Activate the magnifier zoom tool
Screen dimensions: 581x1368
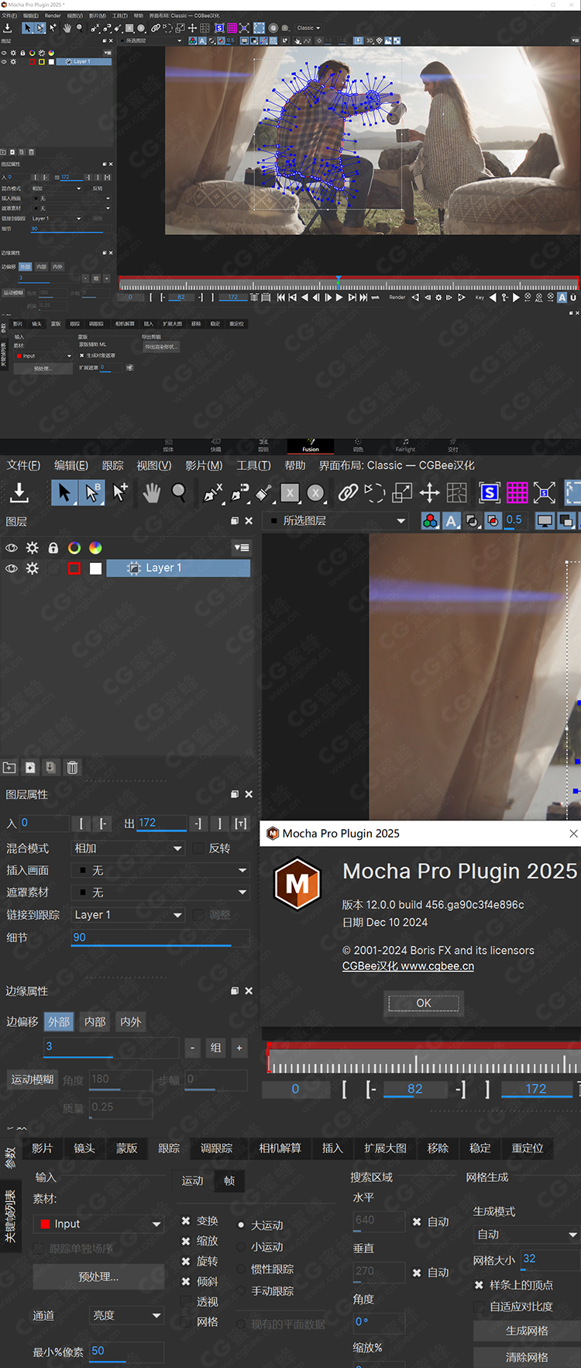pyautogui.click(x=179, y=492)
